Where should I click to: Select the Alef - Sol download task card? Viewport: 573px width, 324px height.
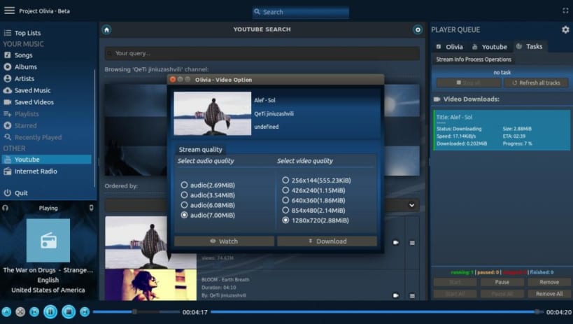pyautogui.click(x=502, y=130)
